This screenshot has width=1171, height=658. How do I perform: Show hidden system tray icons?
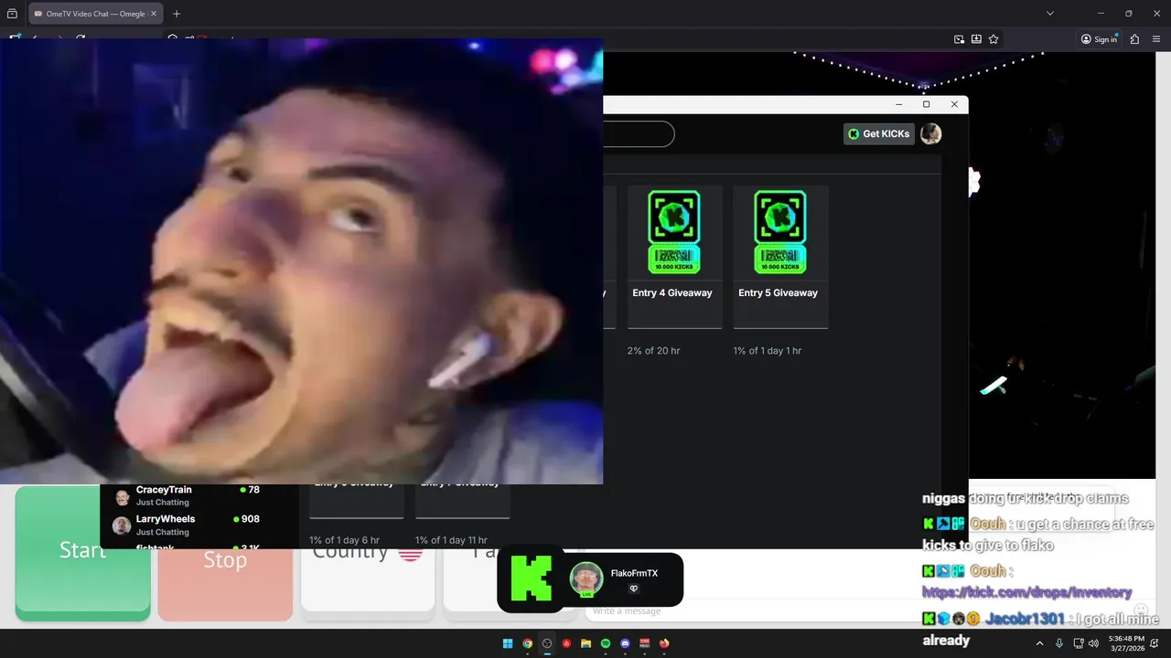click(1039, 643)
